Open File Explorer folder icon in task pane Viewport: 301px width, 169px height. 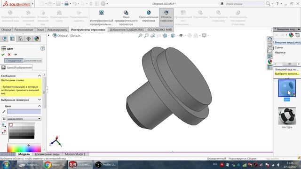[x=270, y=51]
